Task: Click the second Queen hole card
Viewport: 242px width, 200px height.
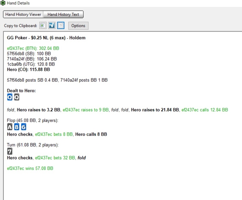Action: 17,97
